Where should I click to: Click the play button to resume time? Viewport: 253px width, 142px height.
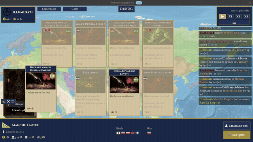[223, 17]
